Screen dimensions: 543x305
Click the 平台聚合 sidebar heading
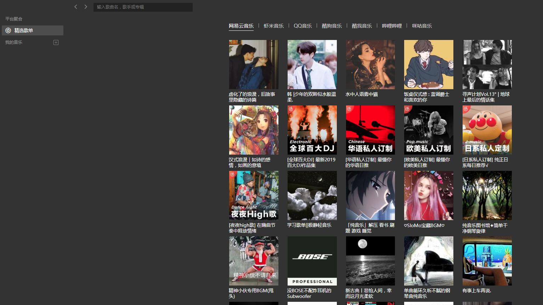[x=14, y=19]
